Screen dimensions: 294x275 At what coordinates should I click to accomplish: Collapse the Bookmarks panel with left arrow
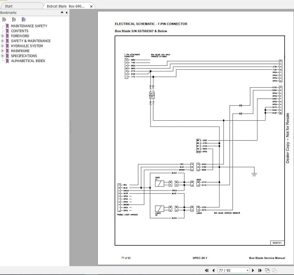[67, 12]
